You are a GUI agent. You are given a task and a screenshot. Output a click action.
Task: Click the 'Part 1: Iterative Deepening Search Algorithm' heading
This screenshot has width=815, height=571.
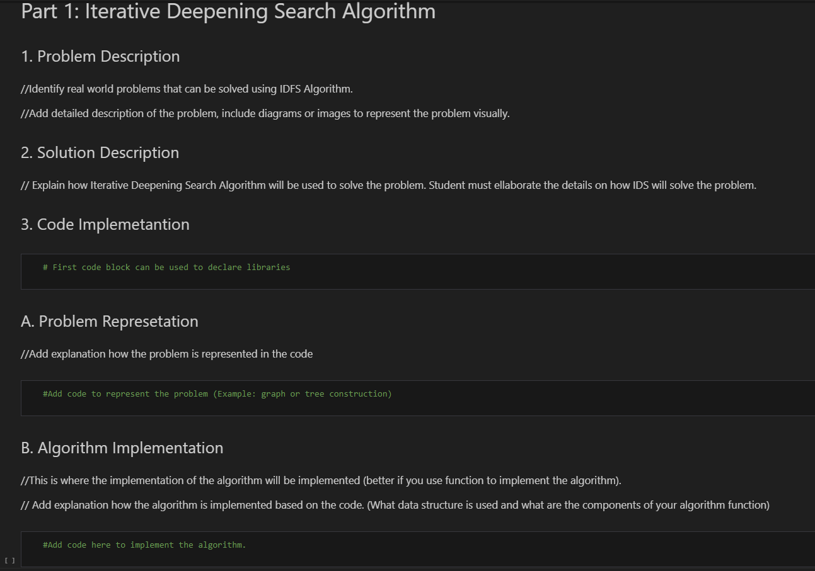pos(228,11)
